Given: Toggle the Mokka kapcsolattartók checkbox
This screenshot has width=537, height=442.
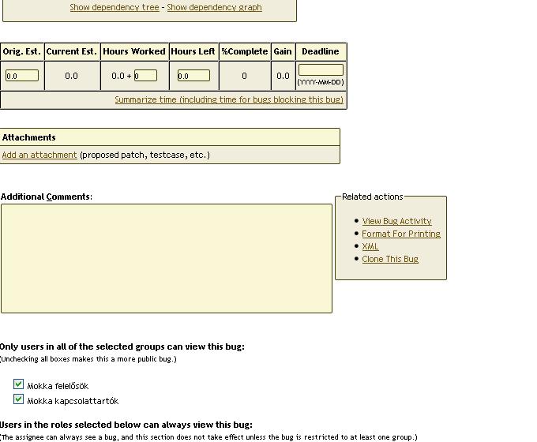Looking at the screenshot, I should pyautogui.click(x=18, y=399).
